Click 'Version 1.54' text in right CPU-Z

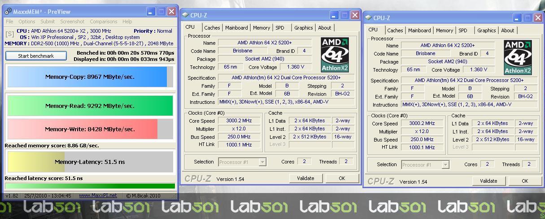[413, 182]
